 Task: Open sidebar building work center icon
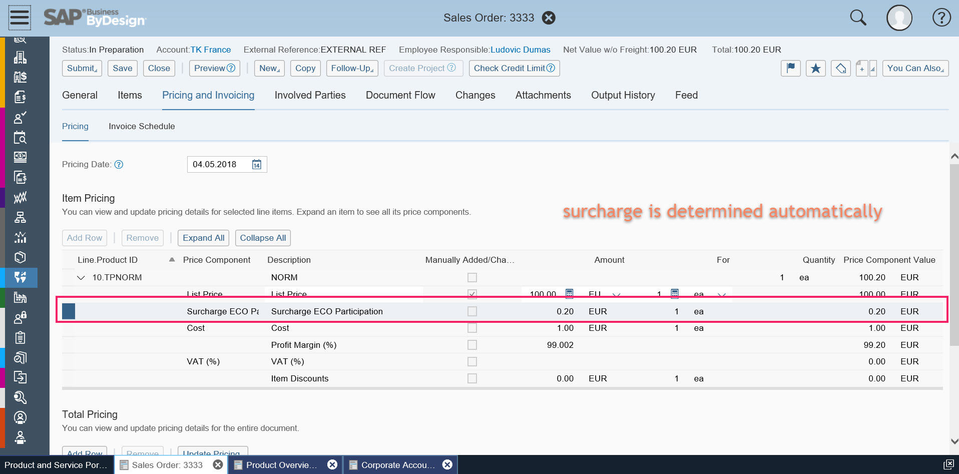[20, 58]
